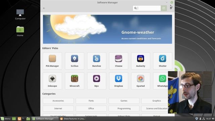
Task: Click the show desktop taskbar icon
Action: [x=14, y=119]
